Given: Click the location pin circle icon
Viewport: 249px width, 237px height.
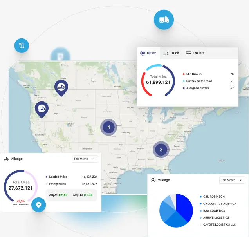Looking at the screenshot, I should click(x=38, y=204).
